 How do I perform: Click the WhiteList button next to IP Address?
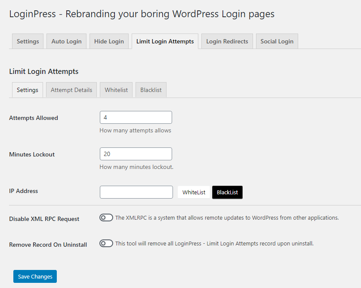[x=194, y=192]
